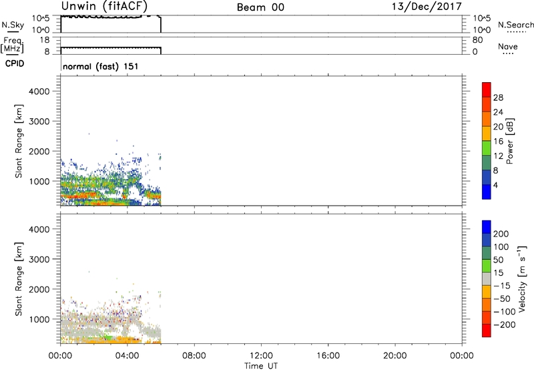The image size is (534, 370).
Task: Click the "Nave" legend label
Action: point(508,47)
